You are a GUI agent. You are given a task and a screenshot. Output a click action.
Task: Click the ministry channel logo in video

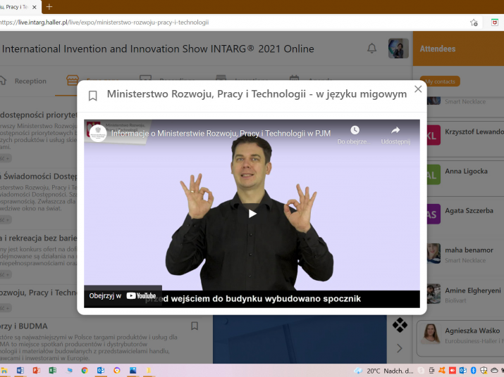[x=98, y=132]
